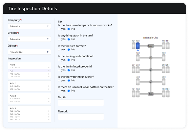The height and width of the screenshot is (131, 189).
Task: Open the Branch dropdown
Action: point(29,39)
